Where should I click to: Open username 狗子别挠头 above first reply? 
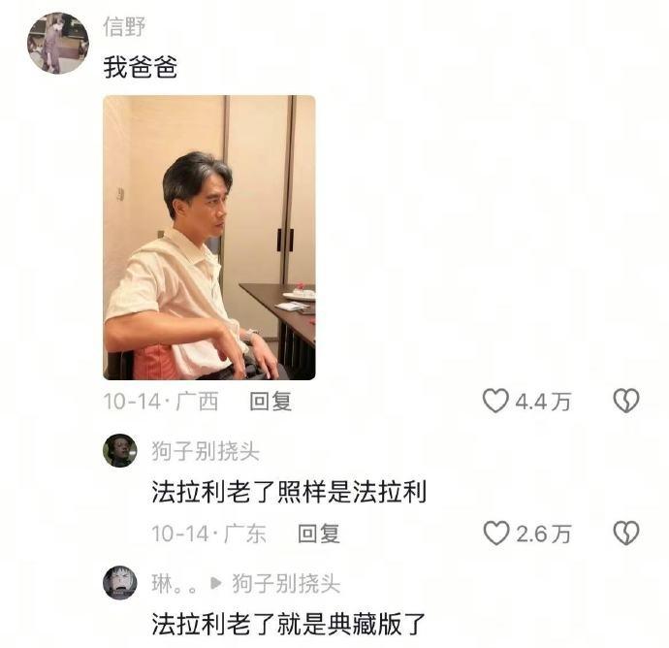tap(206, 451)
